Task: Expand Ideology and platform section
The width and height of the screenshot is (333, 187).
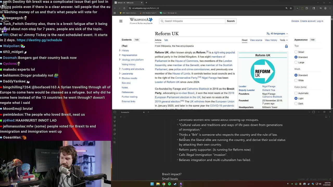Action: click(120, 60)
